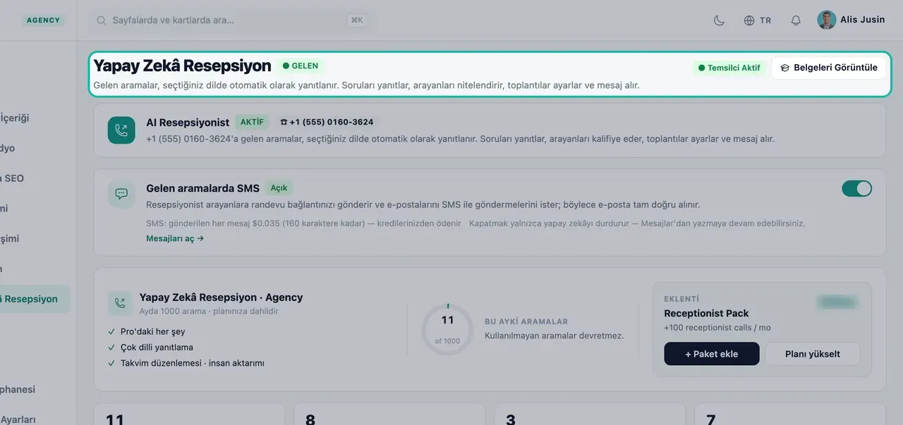
Task: Click 'BU AYKİ ARAMALAR' label
Action: [526, 321]
